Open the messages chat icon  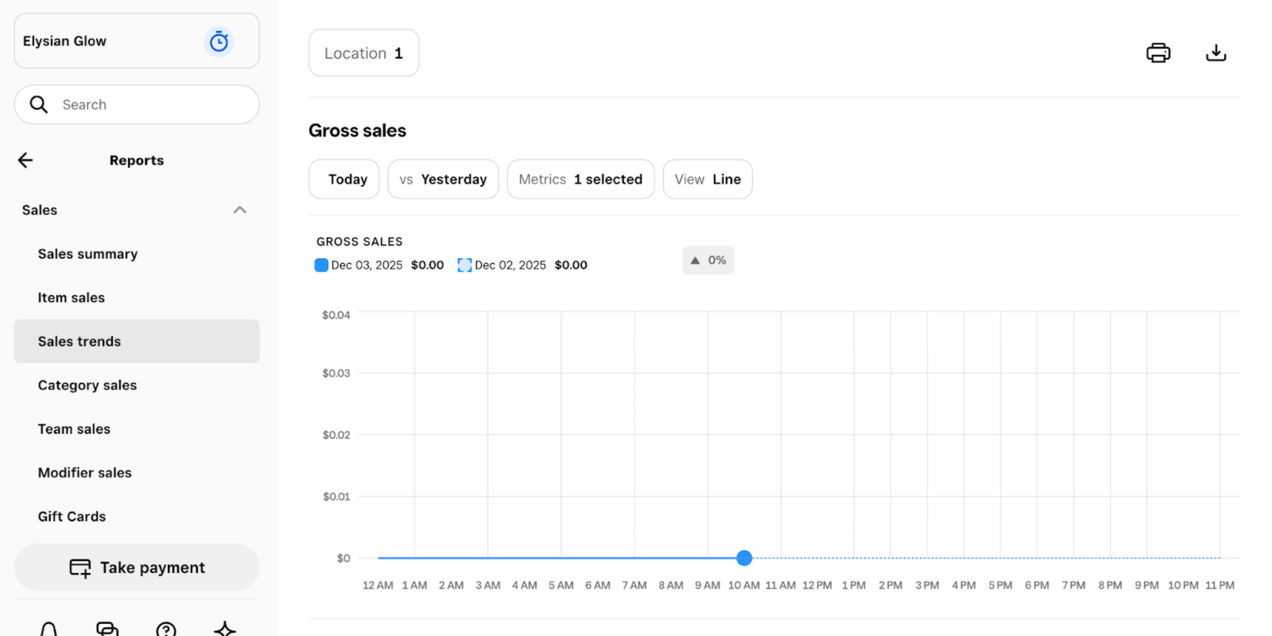[x=107, y=628]
